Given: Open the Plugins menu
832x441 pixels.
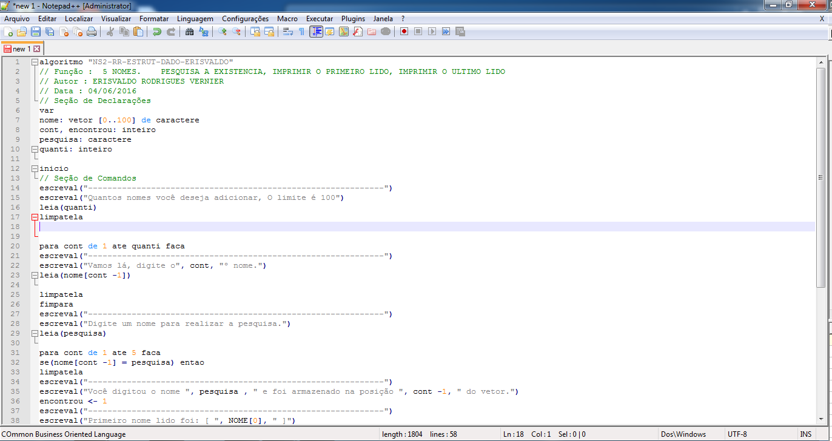Looking at the screenshot, I should point(353,19).
